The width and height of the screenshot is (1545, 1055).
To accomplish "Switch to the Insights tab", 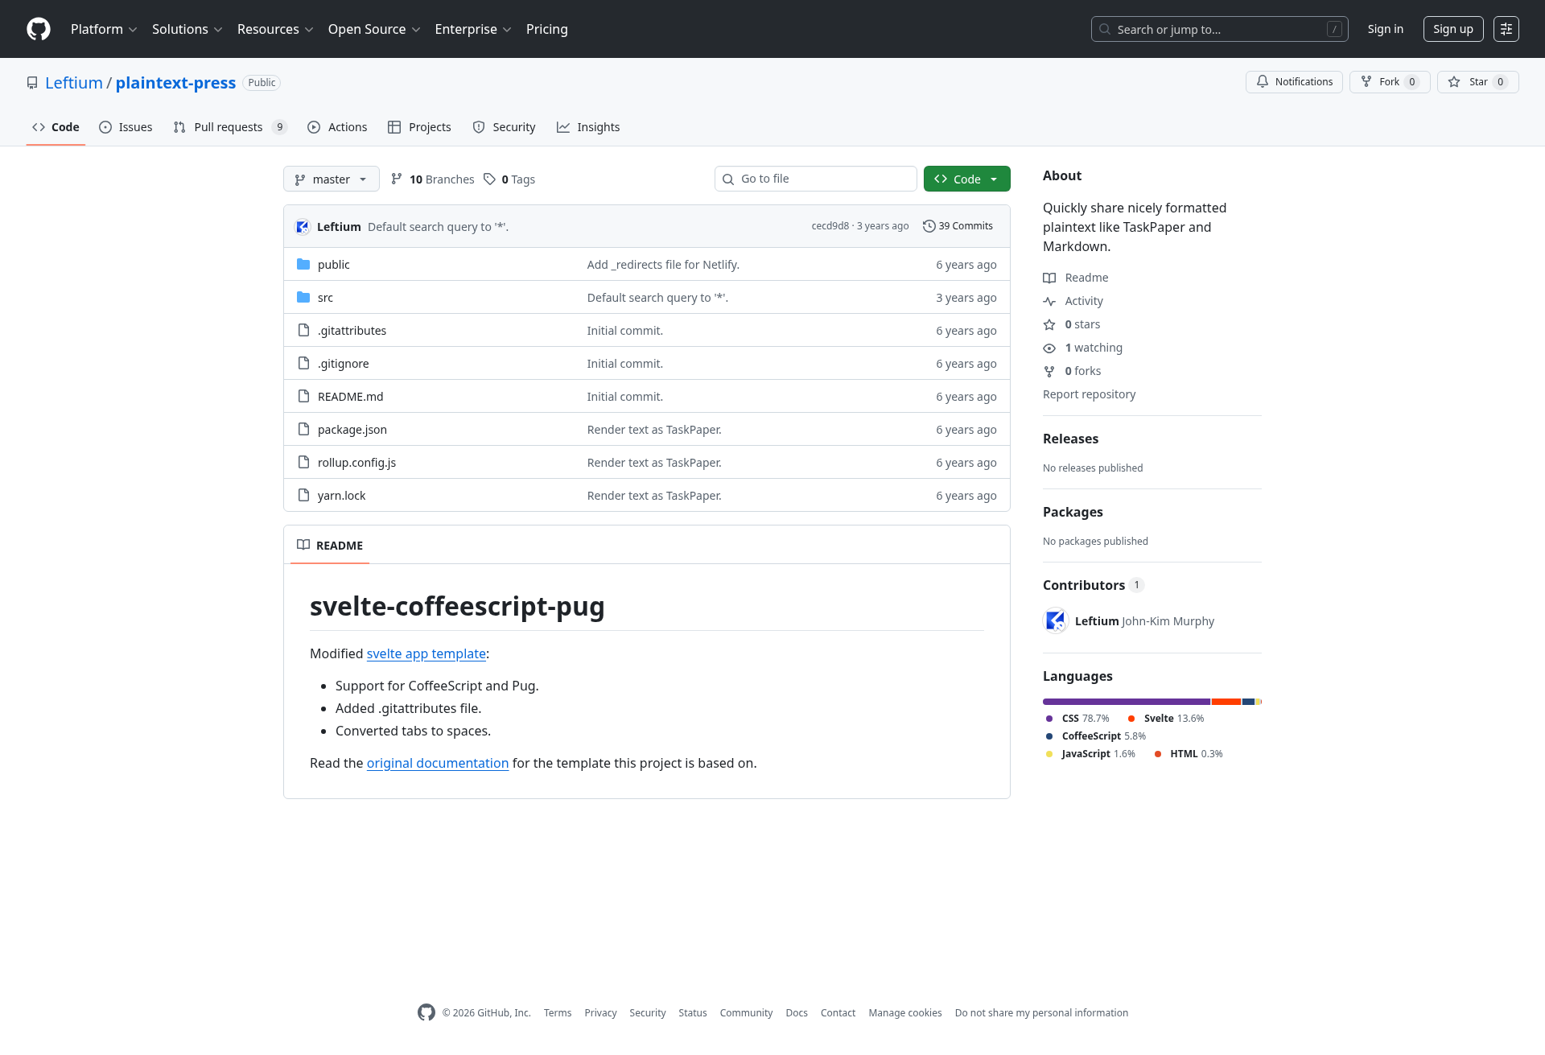I will [588, 127].
